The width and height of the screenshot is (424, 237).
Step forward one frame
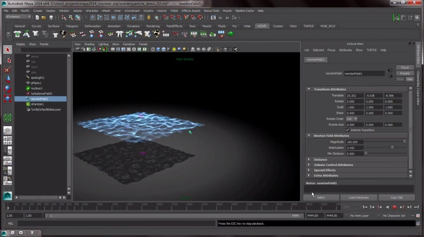point(402,207)
